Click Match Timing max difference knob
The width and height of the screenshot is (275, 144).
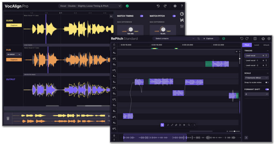tap(131, 29)
